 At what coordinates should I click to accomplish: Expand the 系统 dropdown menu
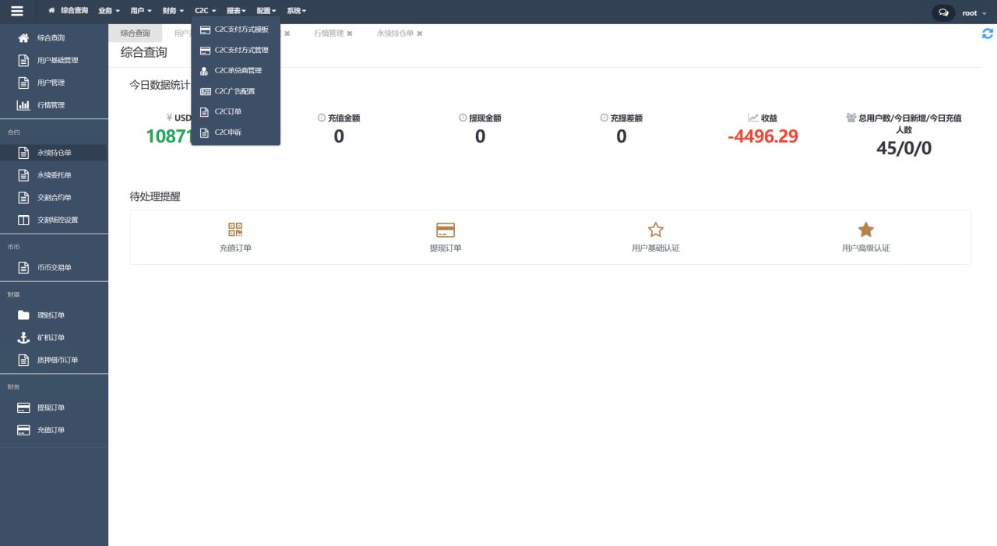(296, 11)
